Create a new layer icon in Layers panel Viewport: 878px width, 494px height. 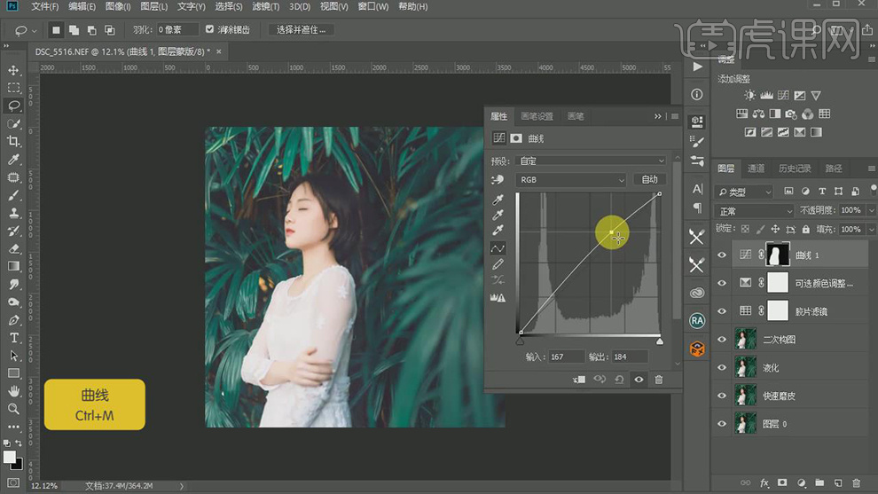[x=838, y=482]
